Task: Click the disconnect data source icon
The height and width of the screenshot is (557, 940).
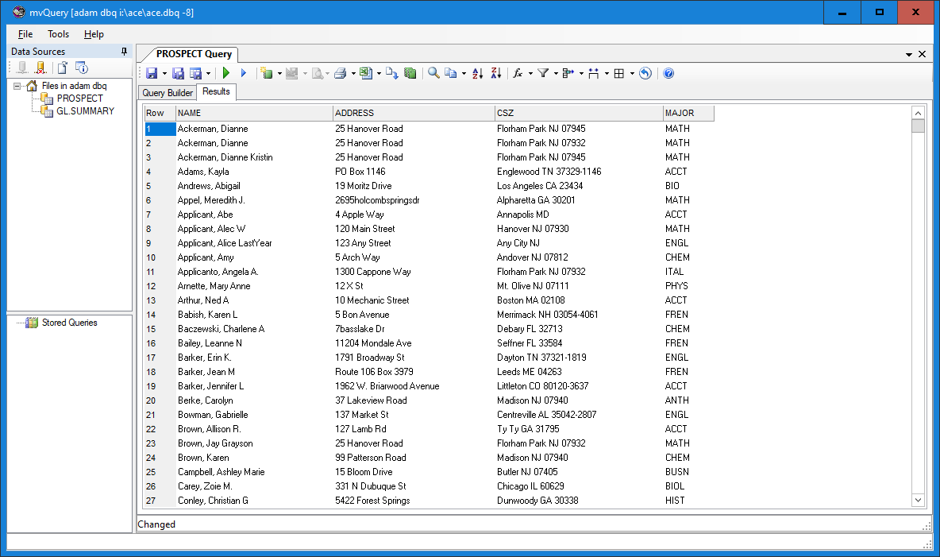Action: tap(40, 68)
